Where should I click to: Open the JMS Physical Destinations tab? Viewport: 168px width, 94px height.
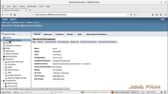(96, 34)
